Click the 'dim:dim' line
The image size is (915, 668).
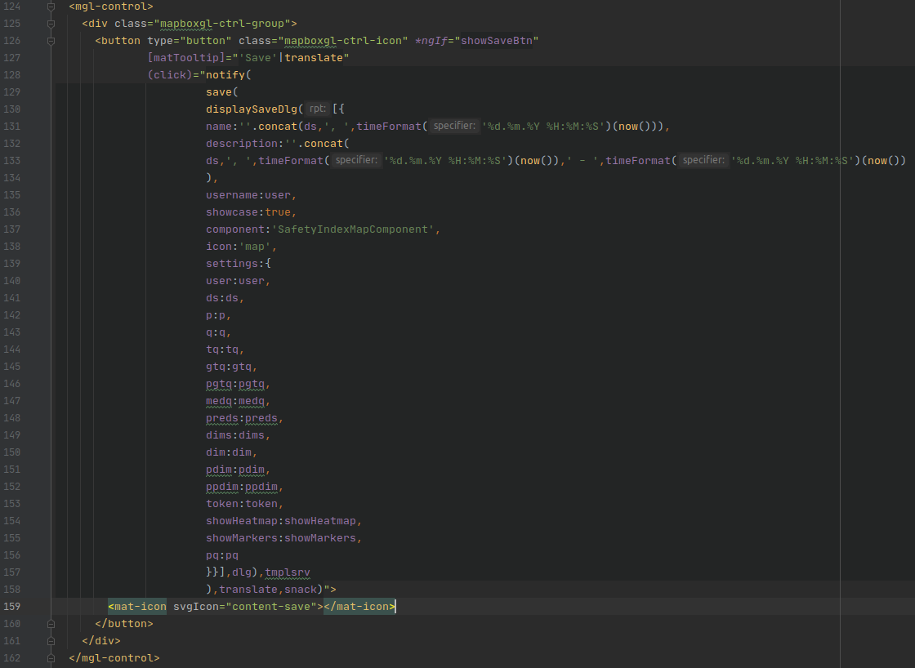(232, 452)
